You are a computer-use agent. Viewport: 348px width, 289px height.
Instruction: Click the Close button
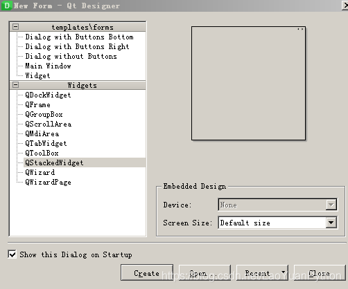(x=320, y=272)
